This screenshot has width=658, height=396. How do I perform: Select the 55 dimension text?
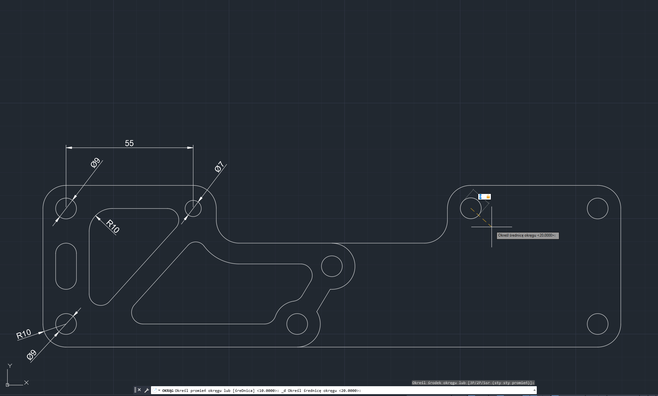click(x=129, y=143)
